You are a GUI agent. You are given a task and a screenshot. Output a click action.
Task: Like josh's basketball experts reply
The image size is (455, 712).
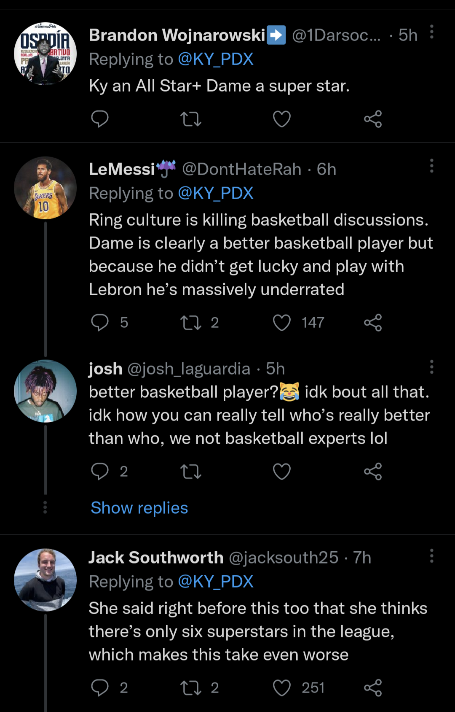281,472
